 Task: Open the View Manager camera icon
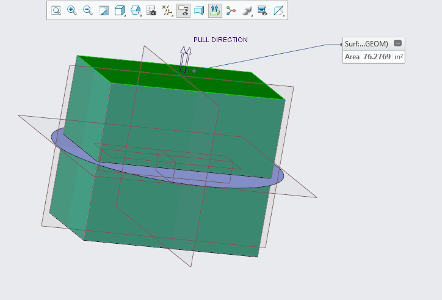pyautogui.click(x=151, y=11)
